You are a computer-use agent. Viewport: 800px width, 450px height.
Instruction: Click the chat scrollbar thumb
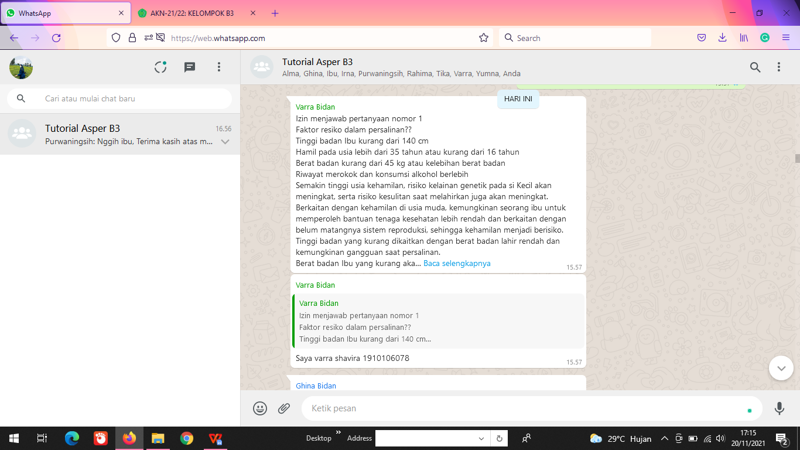tap(797, 158)
